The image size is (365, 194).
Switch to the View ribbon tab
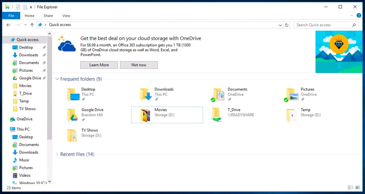(66, 16)
